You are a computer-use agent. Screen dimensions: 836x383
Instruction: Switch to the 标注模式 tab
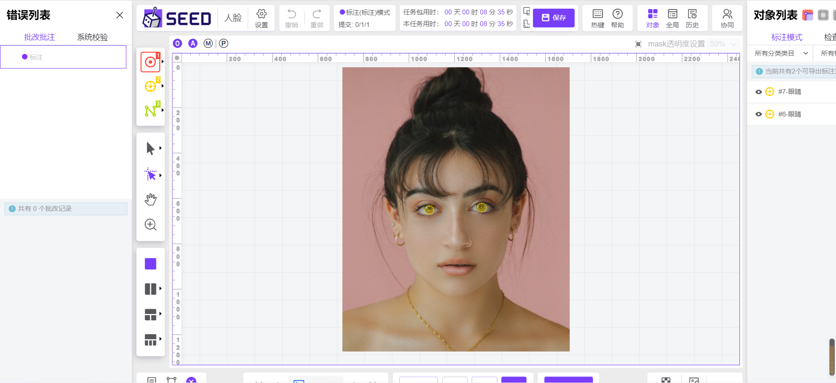click(x=786, y=37)
